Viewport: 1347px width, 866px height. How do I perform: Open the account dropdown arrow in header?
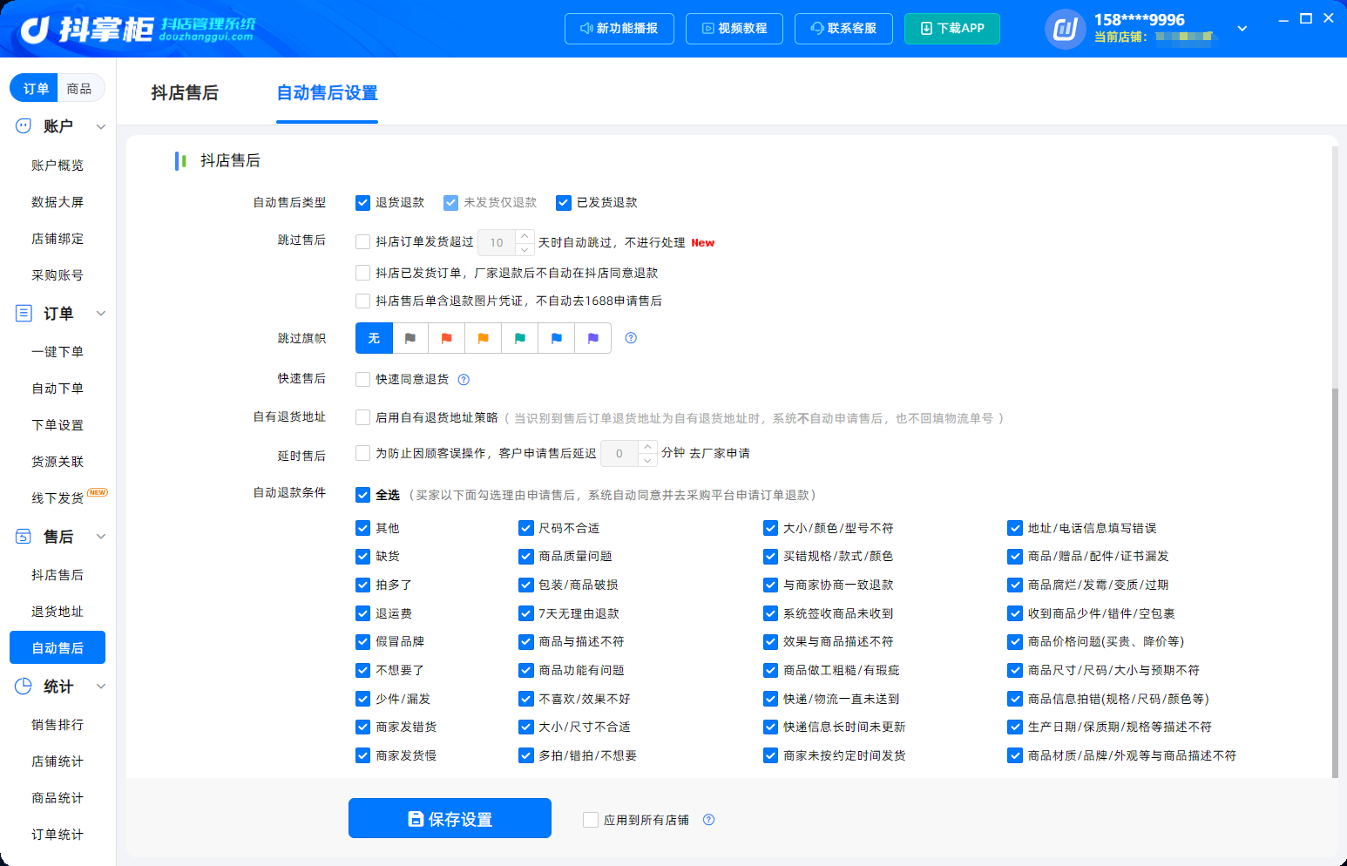click(x=1242, y=29)
